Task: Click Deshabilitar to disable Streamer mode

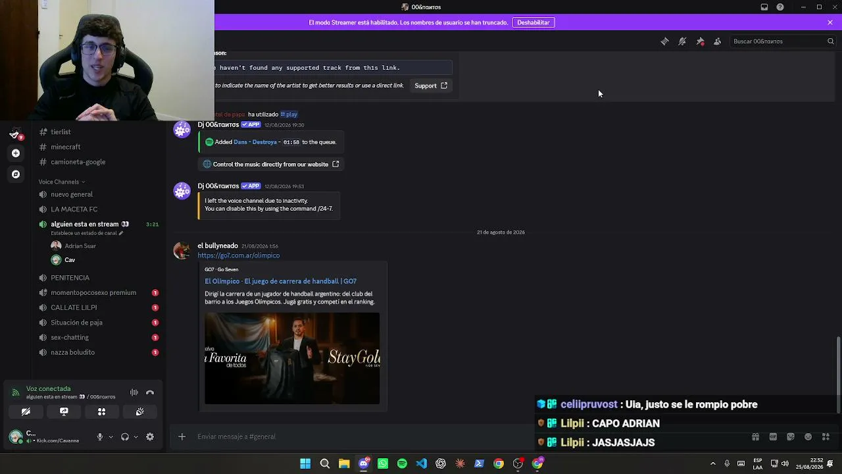Action: pyautogui.click(x=533, y=22)
